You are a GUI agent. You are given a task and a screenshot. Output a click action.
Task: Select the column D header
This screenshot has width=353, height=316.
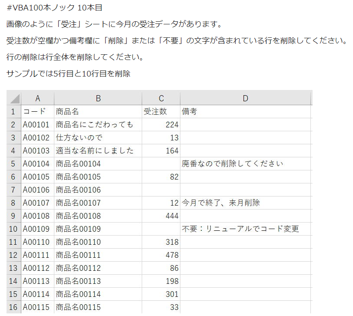pyautogui.click(x=246, y=98)
